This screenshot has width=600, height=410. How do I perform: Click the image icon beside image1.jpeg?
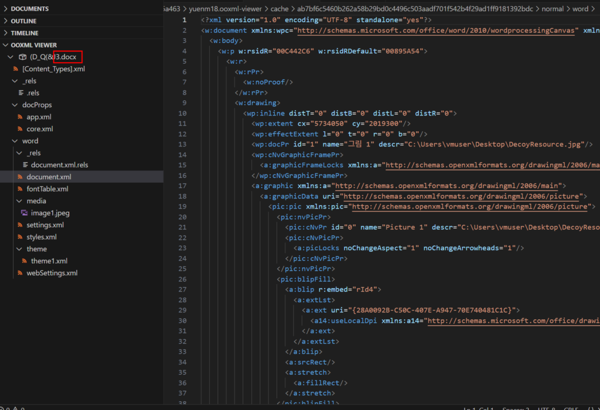click(x=25, y=213)
